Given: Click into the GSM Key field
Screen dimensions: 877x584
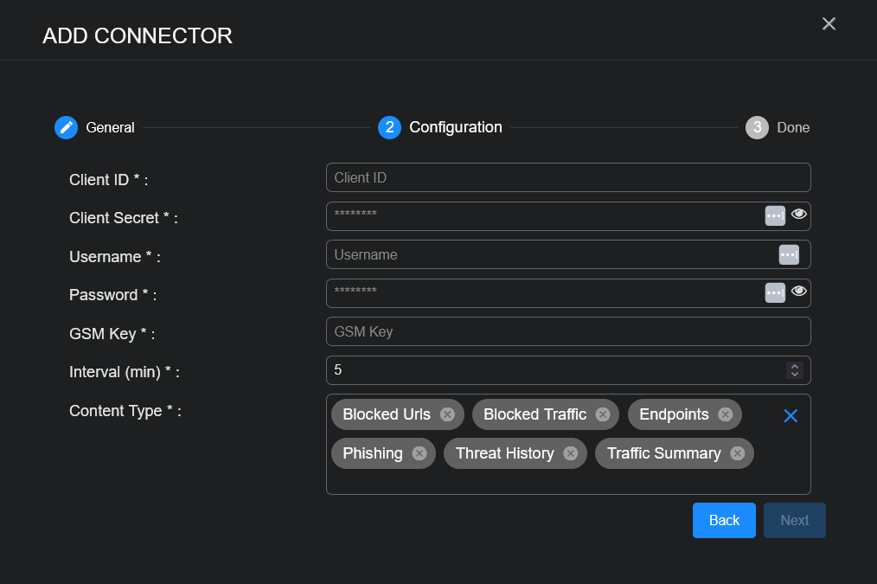Looking at the screenshot, I should (x=567, y=331).
